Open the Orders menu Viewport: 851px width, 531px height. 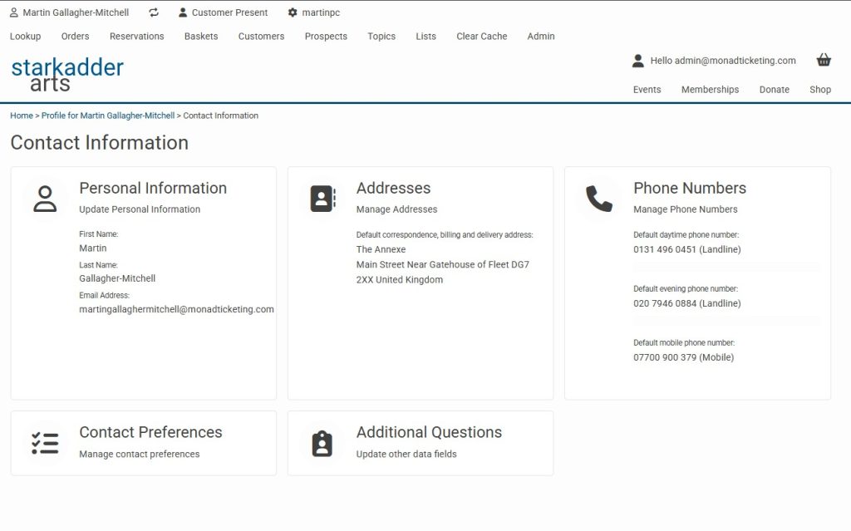pos(75,37)
